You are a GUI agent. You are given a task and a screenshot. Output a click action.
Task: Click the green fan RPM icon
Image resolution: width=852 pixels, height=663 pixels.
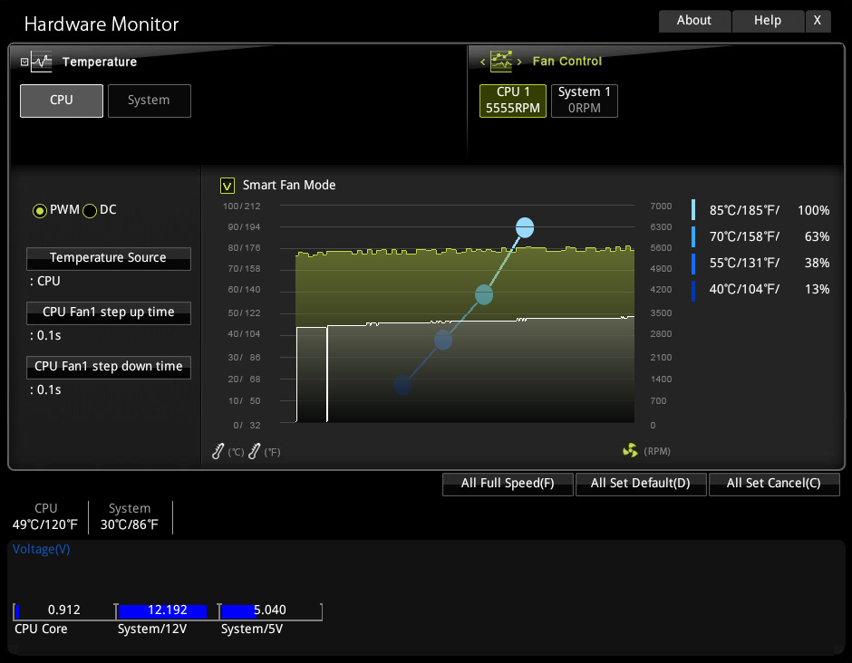pos(630,450)
